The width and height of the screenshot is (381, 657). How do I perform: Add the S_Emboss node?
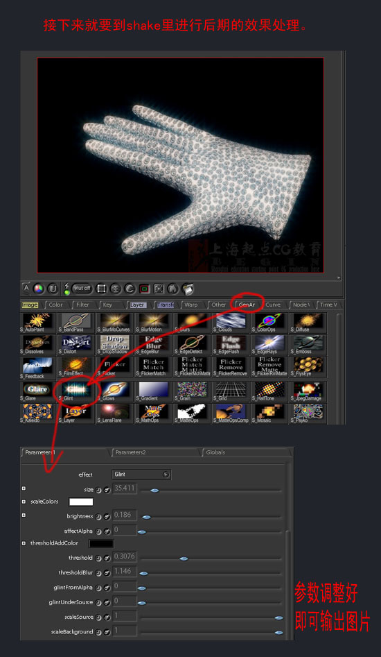(x=308, y=344)
